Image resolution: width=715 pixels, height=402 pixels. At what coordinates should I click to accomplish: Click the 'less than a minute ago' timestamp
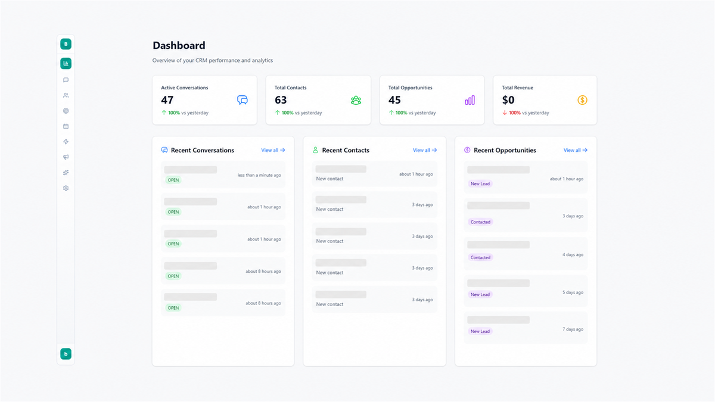point(259,175)
